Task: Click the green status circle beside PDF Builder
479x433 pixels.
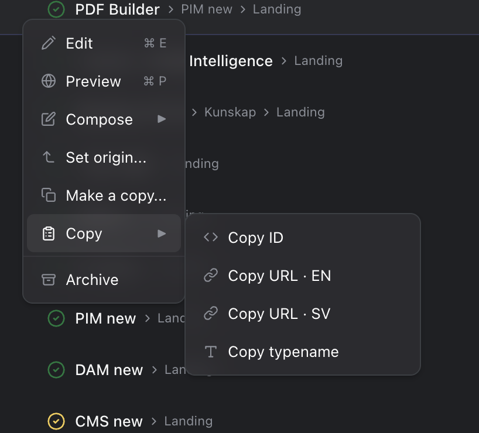Action: tap(56, 9)
